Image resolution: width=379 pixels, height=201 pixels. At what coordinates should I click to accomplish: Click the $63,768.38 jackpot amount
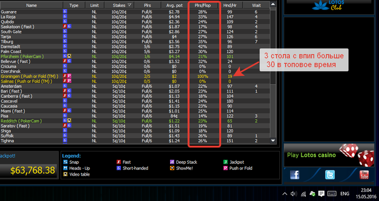pos(32,170)
